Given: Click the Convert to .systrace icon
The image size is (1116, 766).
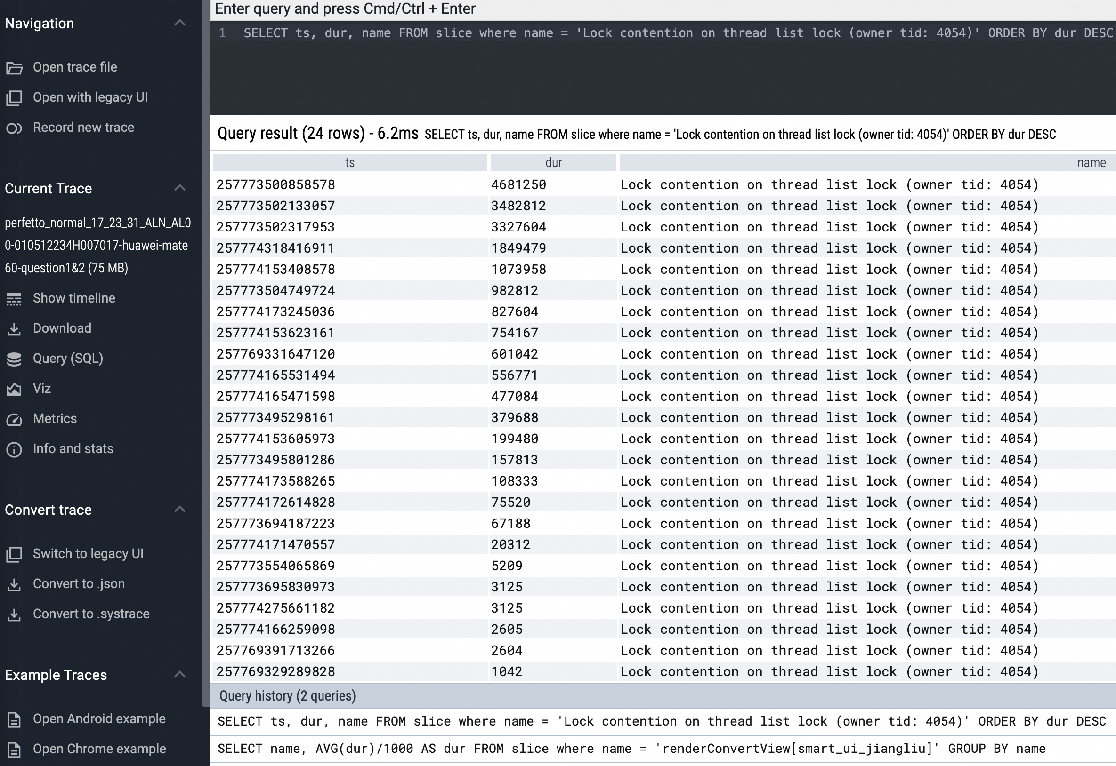Looking at the screenshot, I should click(x=15, y=614).
